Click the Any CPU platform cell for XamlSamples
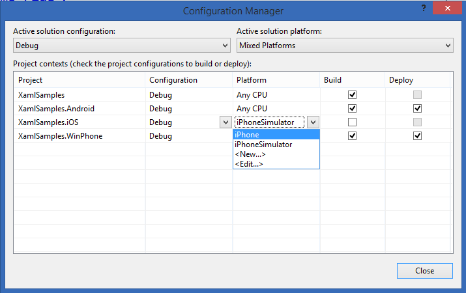Screen dimensions: 466x293 [276, 95]
